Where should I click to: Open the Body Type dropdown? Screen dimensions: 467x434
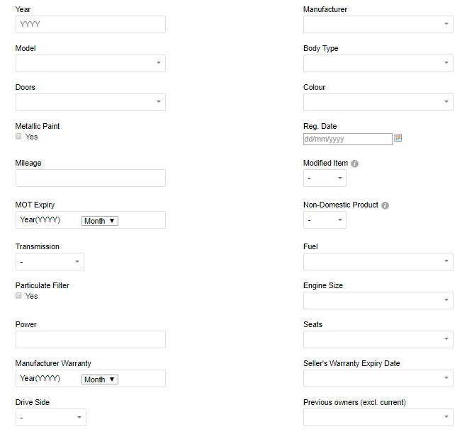click(378, 63)
